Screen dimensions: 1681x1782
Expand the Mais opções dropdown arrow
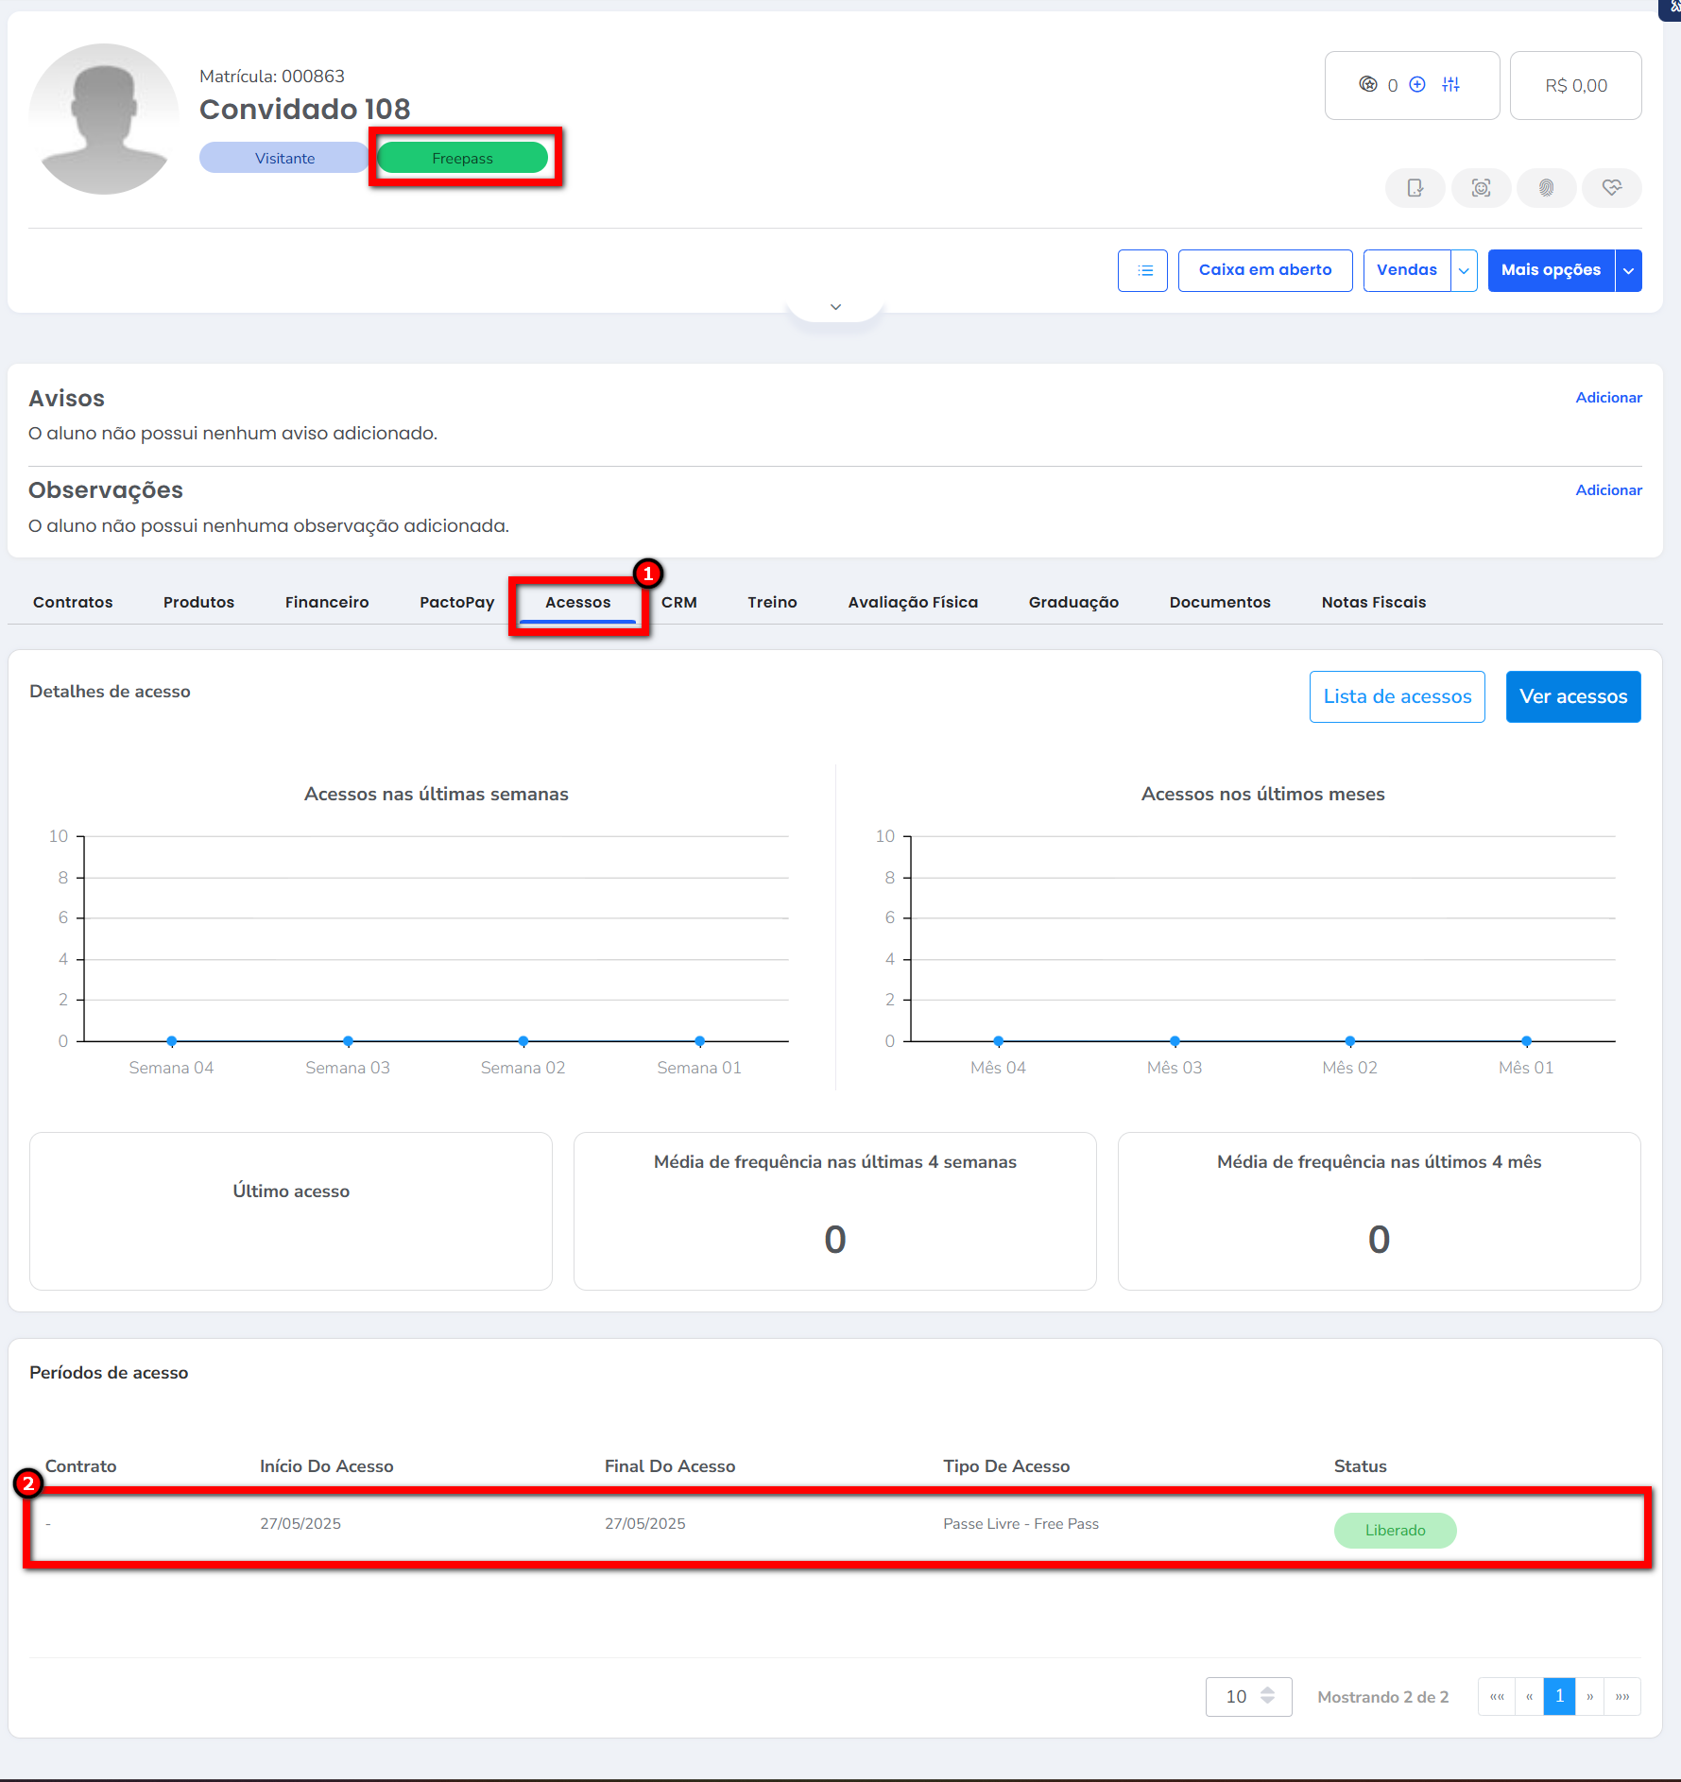(1628, 270)
